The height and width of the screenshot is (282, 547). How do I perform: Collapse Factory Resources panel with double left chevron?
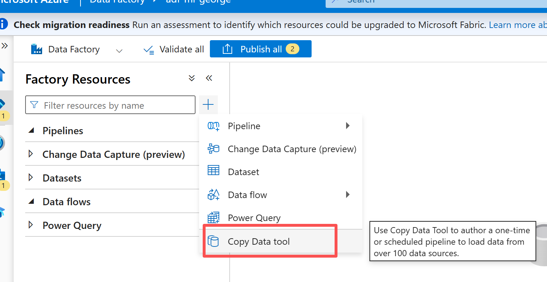tap(209, 78)
